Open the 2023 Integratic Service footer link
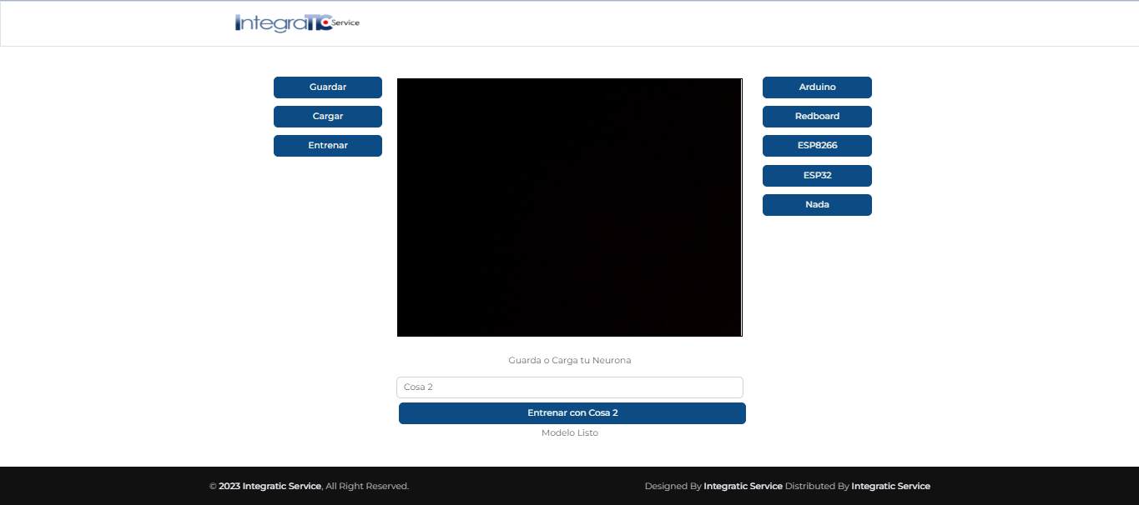 (270, 486)
